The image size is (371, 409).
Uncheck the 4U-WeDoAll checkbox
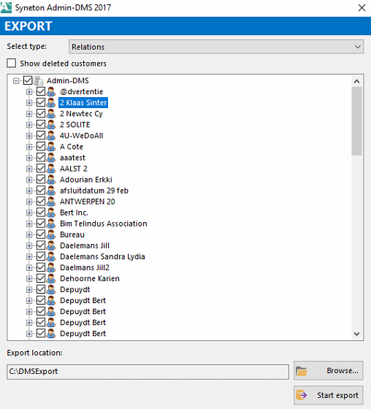[41, 135]
